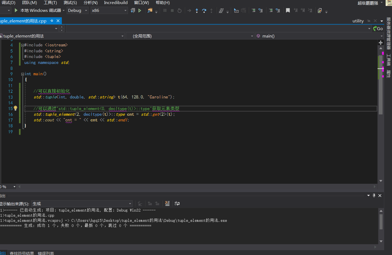Screen dimensions: 392x255
Task: Open the Debug configuration dropdown
Action: pos(78,11)
